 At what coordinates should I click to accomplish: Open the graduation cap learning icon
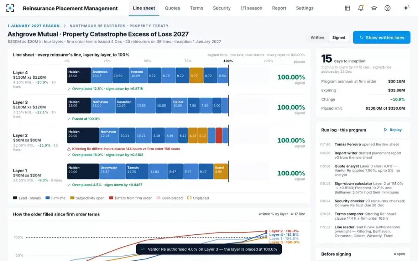coord(374,8)
